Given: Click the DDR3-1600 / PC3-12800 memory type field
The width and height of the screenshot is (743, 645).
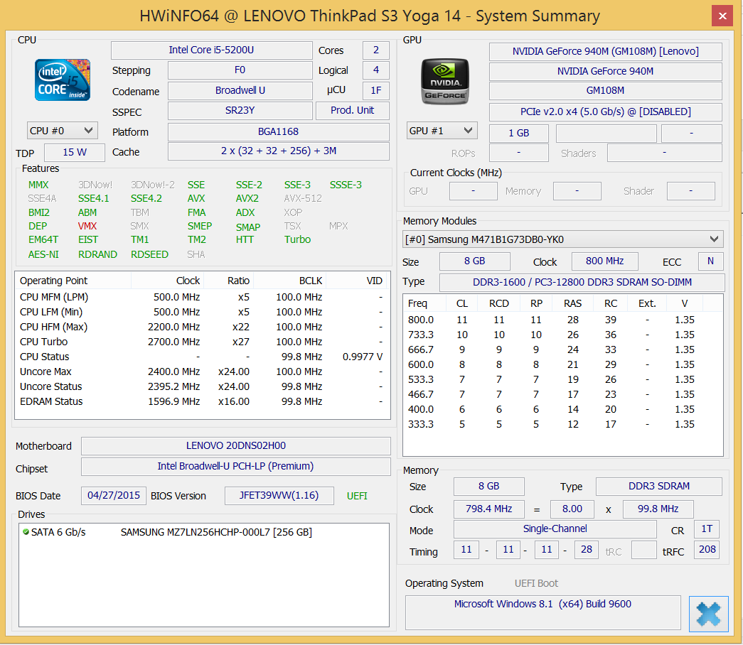Looking at the screenshot, I should (582, 282).
